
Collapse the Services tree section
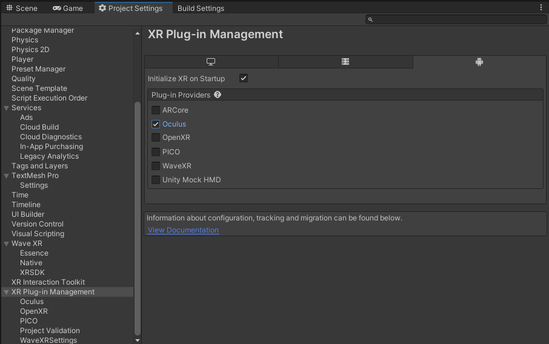coord(6,108)
